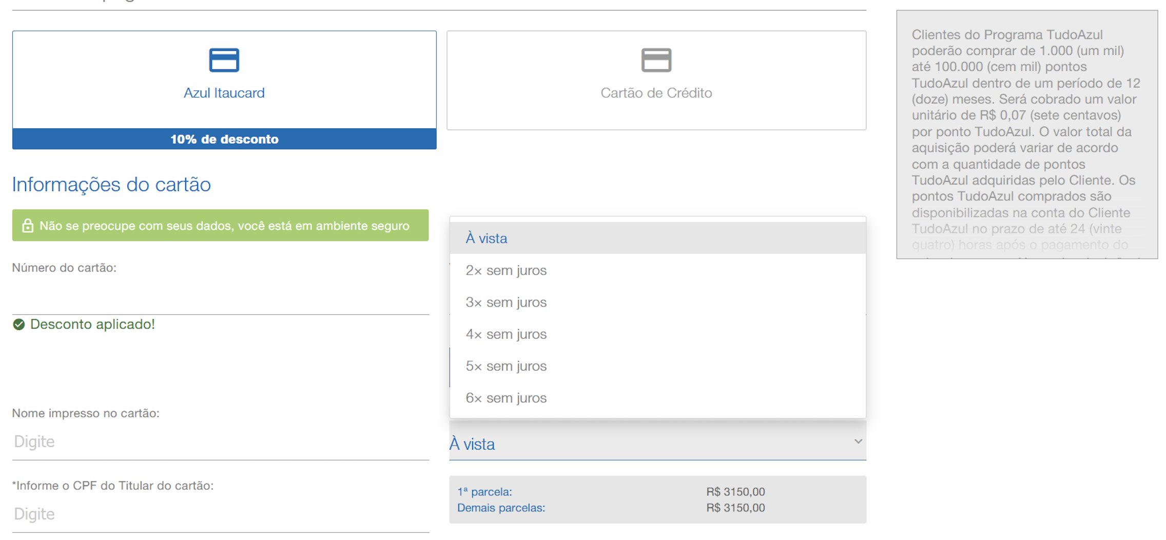1166x540 pixels.
Task: Click the Informações do cartão heading
Action: [x=111, y=185]
